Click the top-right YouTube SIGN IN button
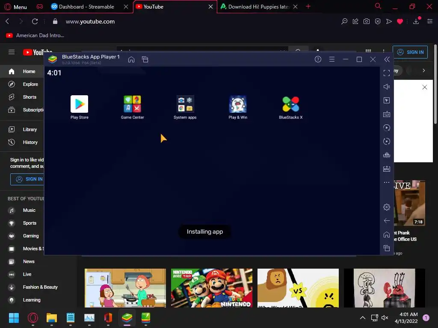Image resolution: width=438 pixels, height=328 pixels. tap(410, 52)
